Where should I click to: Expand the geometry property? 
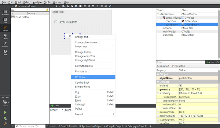[158, 90]
